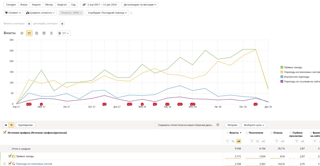320x166 pixels.
Task: Select the 'Неделя' period tab
Action: click(x=36, y=5)
